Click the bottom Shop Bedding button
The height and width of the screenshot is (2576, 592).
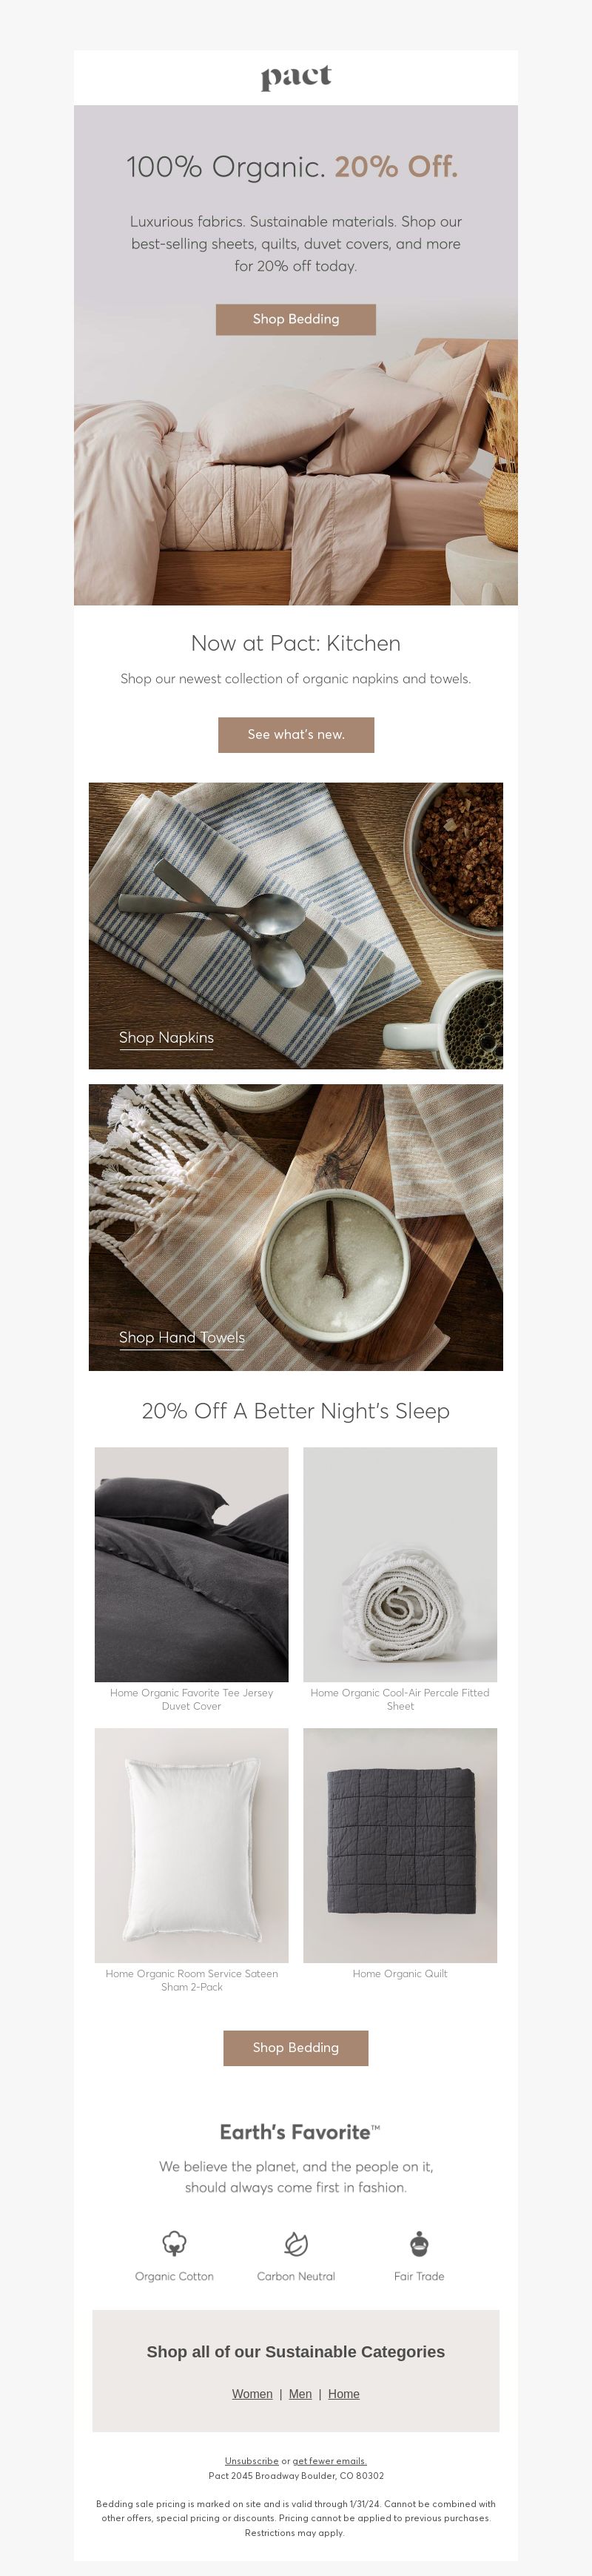[295, 2048]
